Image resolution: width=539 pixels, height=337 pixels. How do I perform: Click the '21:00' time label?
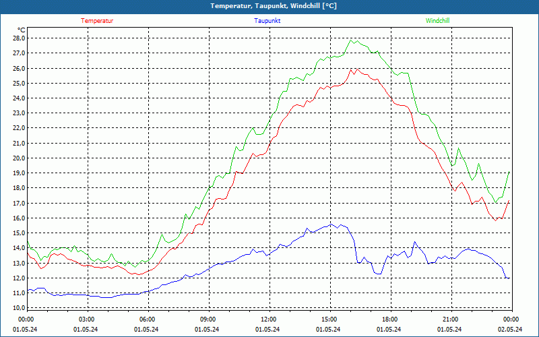(451, 319)
